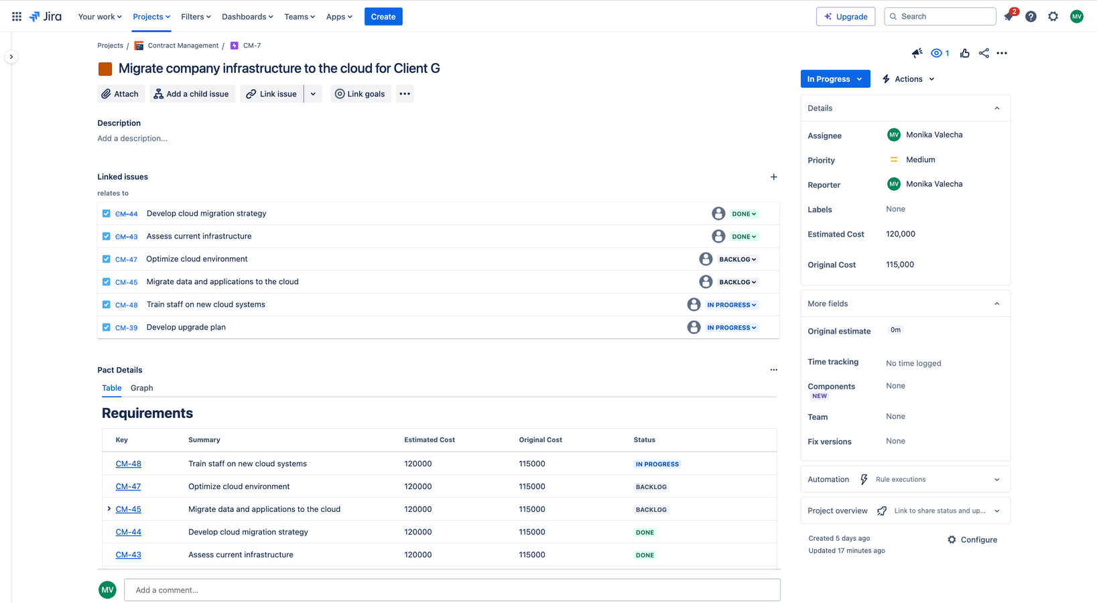
Task: Click the Automation lightning bolt icon
Action: coord(864,480)
